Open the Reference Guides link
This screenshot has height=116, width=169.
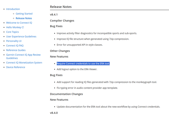(16, 50)
